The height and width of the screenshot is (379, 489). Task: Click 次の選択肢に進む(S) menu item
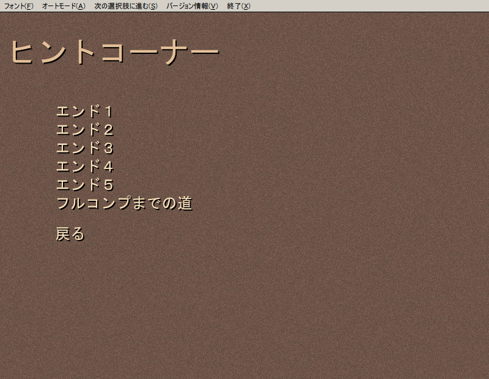click(x=126, y=6)
